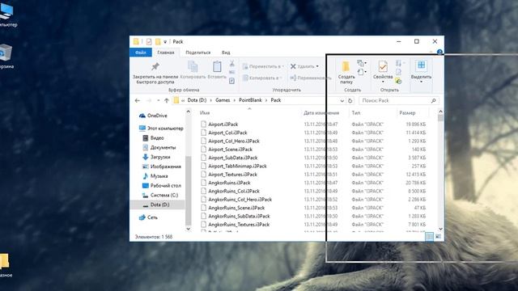Click the Копировать (Copy) ribbon icon
This screenshot has height=291, width=518.
click(193, 67)
